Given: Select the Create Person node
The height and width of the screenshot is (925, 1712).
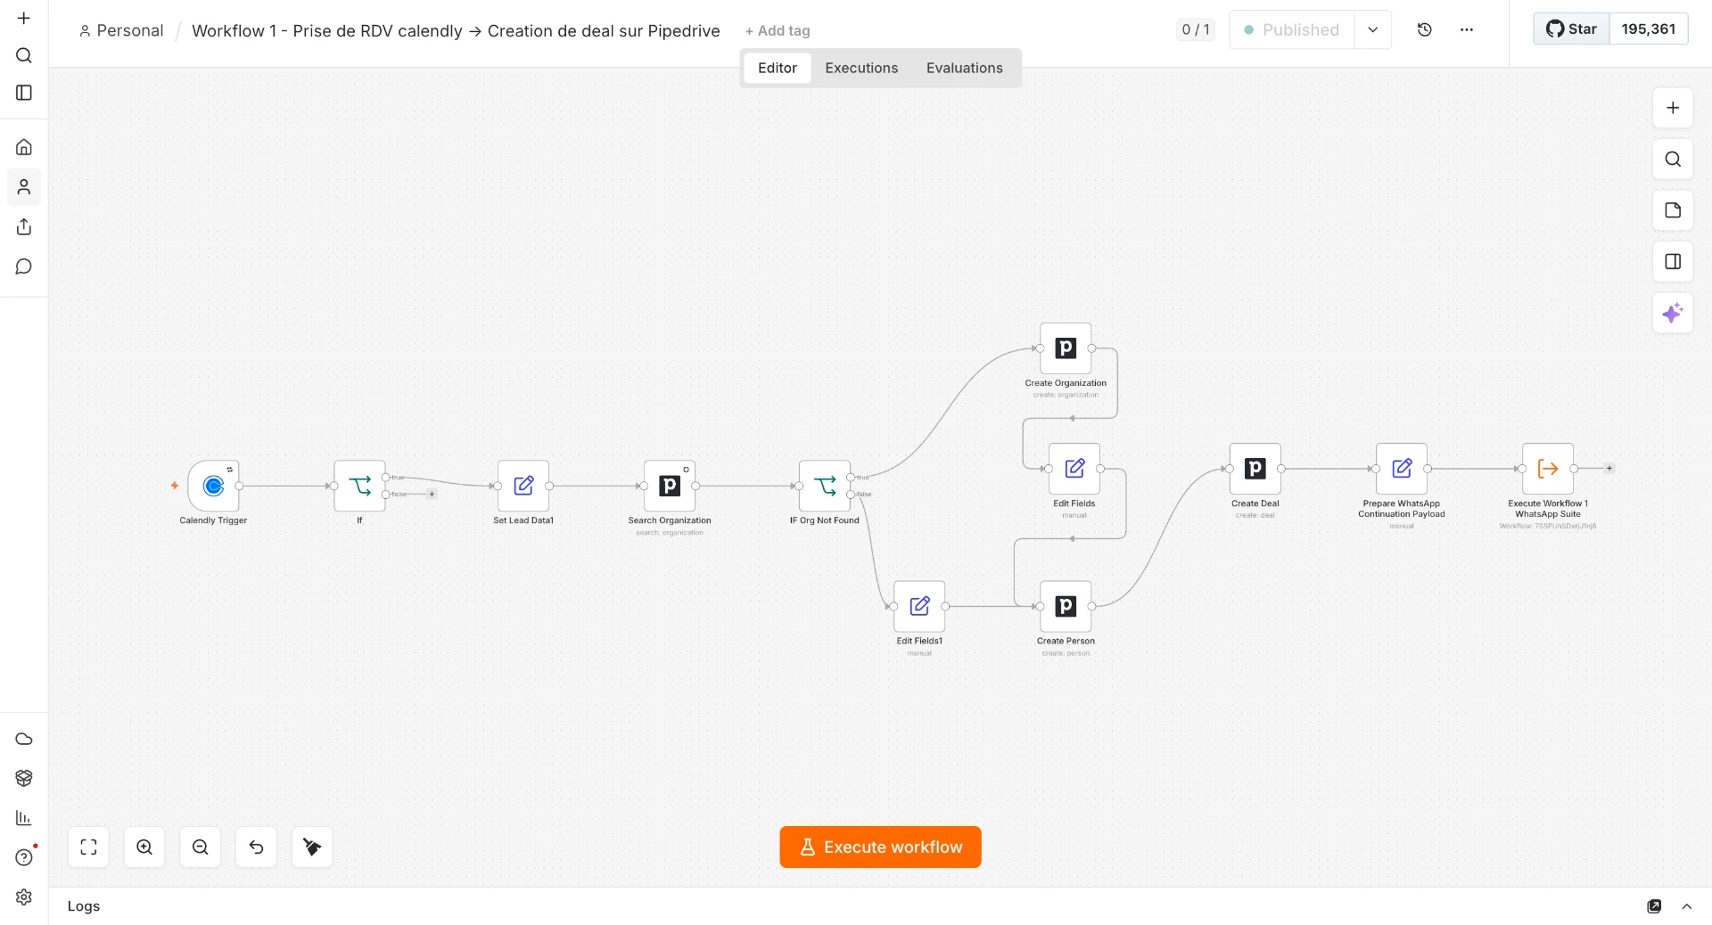Looking at the screenshot, I should pos(1066,606).
